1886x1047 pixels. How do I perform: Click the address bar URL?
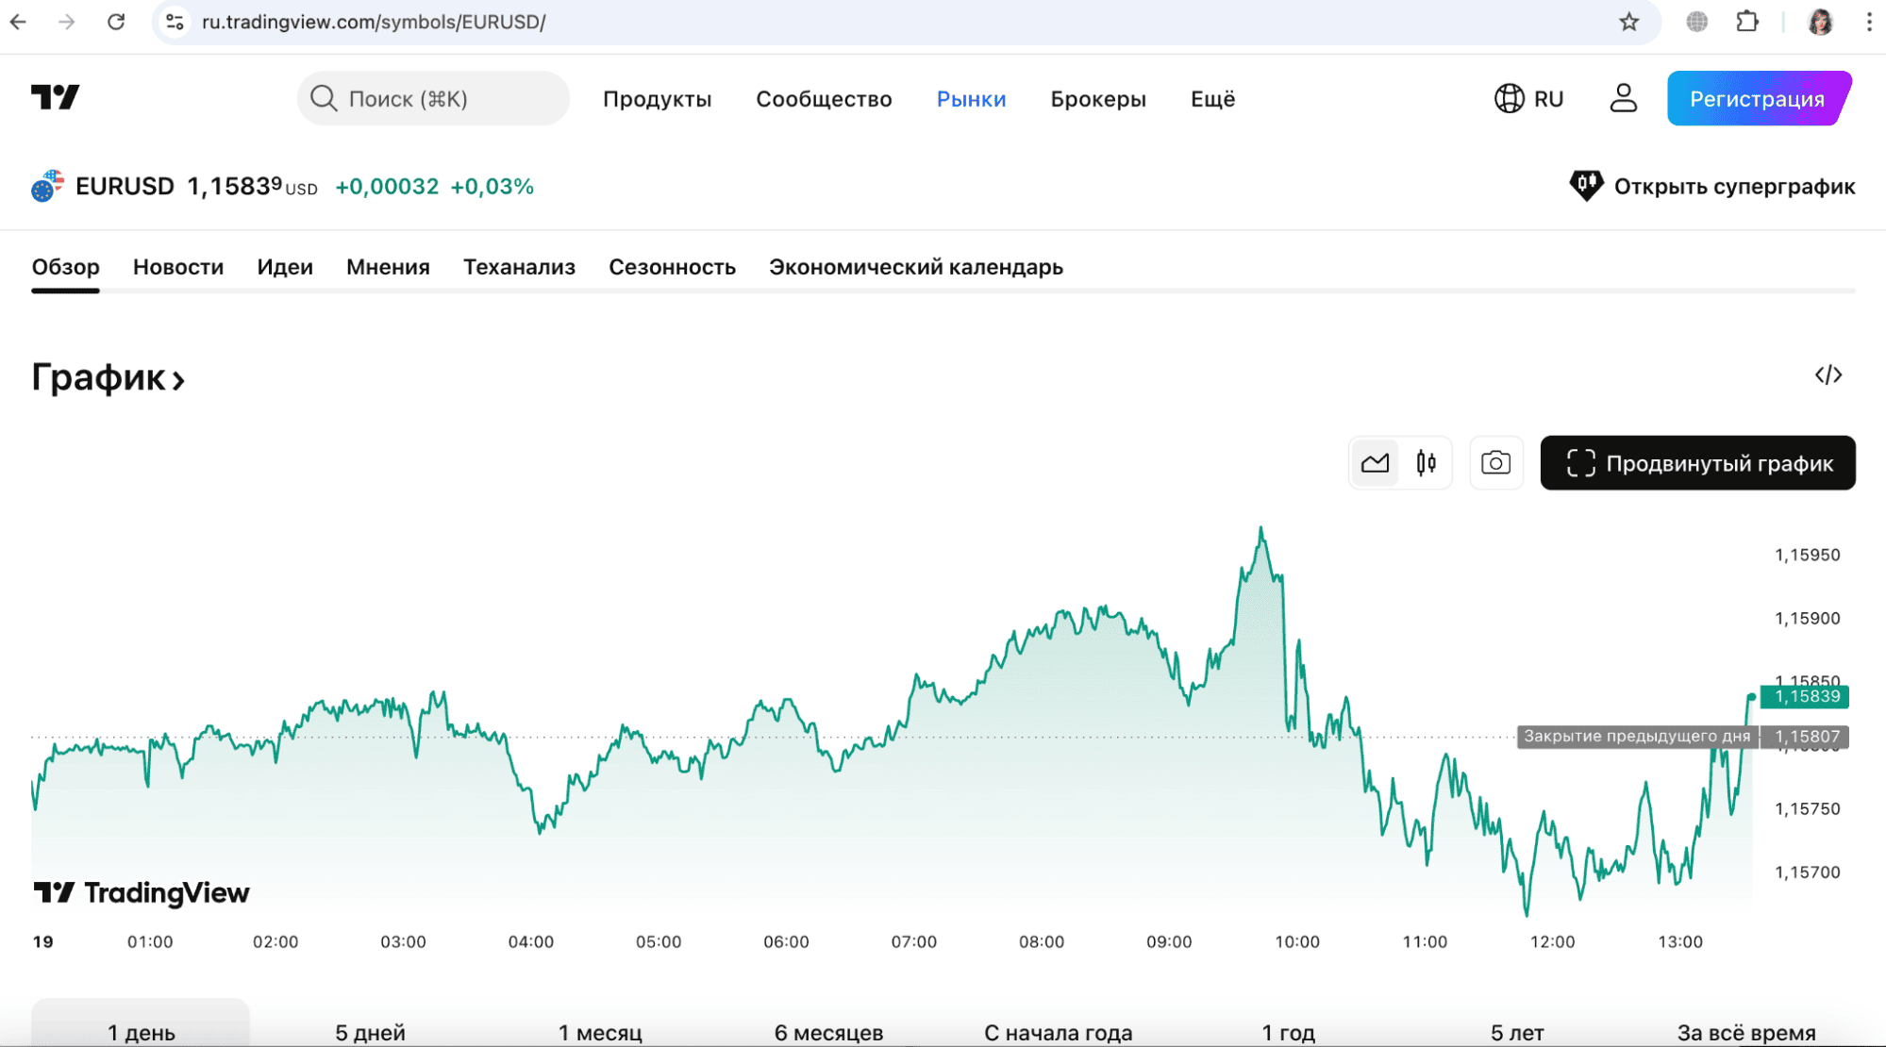pos(374,22)
